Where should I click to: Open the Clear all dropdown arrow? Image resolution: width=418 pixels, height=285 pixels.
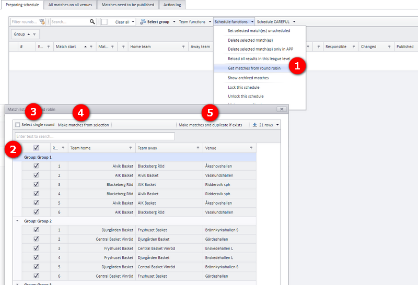(133, 21)
